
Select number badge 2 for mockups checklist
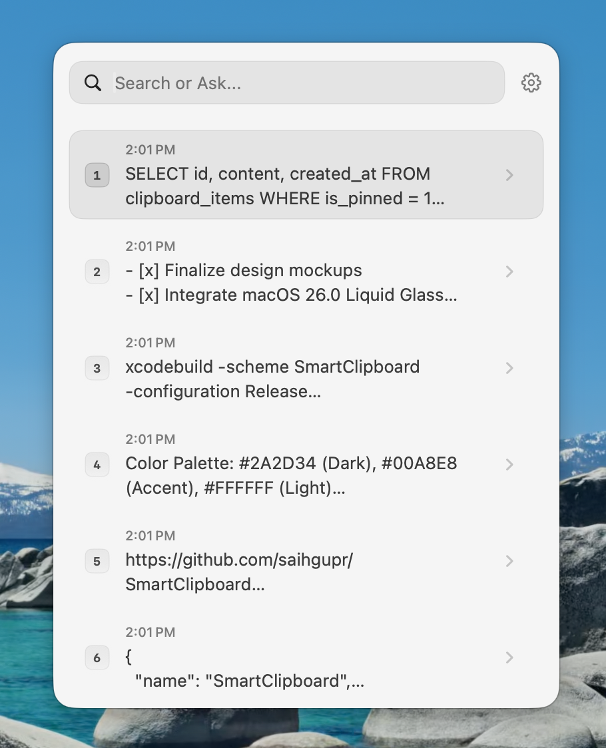[97, 272]
